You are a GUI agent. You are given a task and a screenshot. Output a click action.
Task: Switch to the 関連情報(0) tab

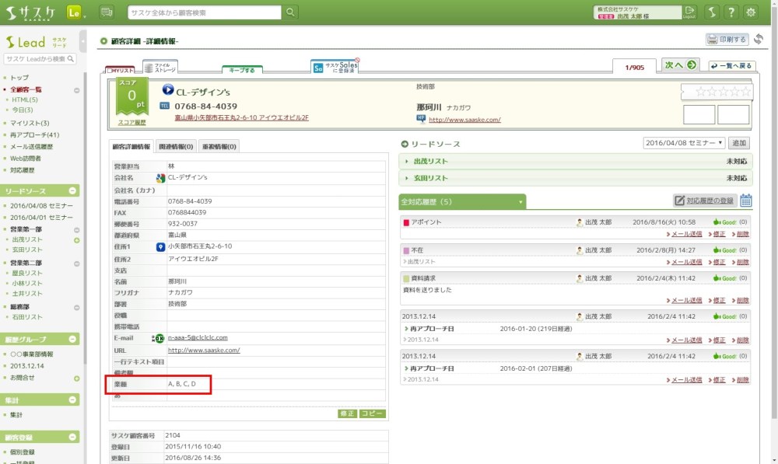(176, 146)
